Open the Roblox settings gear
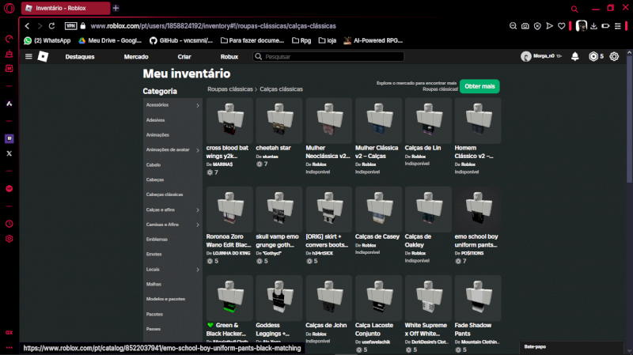Image resolution: width=633 pixels, height=355 pixels. [614, 57]
